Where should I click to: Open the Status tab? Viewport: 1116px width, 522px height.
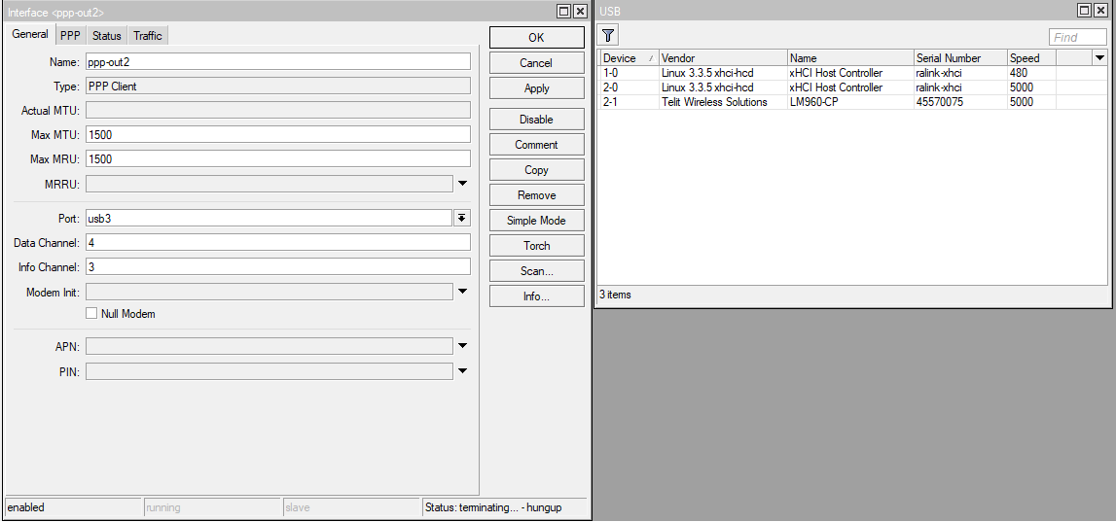[107, 36]
